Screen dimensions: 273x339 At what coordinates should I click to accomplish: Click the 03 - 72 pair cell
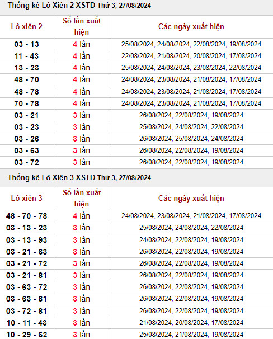pos(27,162)
